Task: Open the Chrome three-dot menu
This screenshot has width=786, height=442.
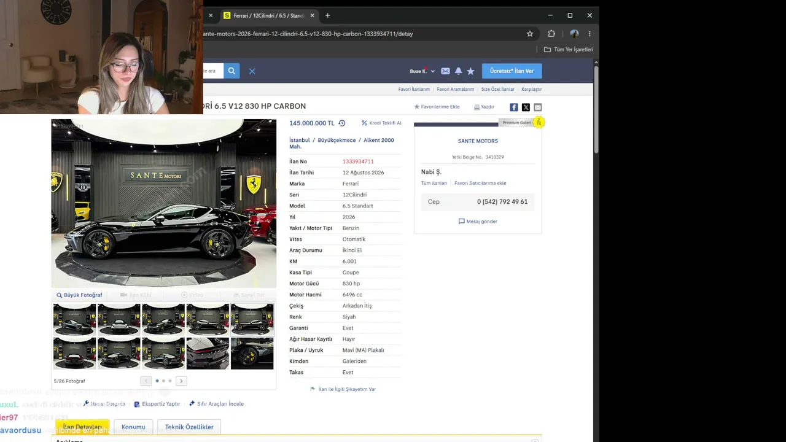Action: [589, 34]
